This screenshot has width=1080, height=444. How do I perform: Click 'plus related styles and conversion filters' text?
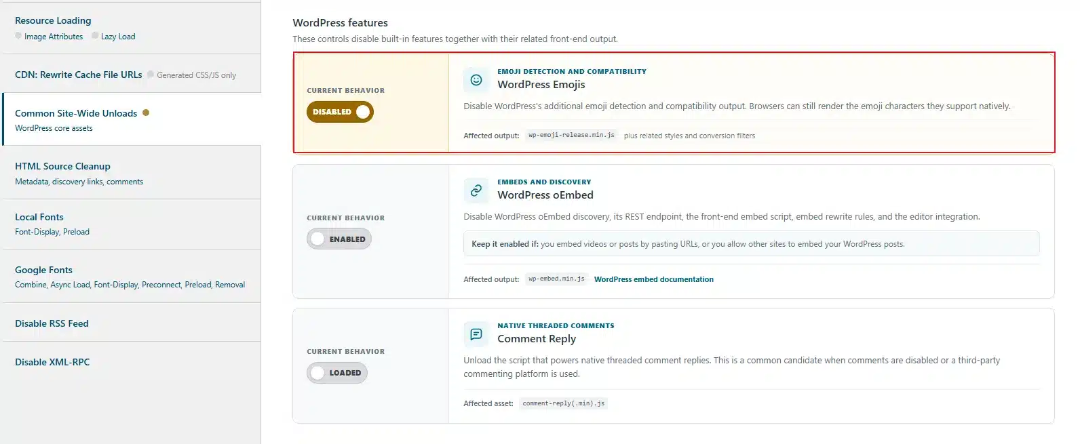tap(689, 136)
